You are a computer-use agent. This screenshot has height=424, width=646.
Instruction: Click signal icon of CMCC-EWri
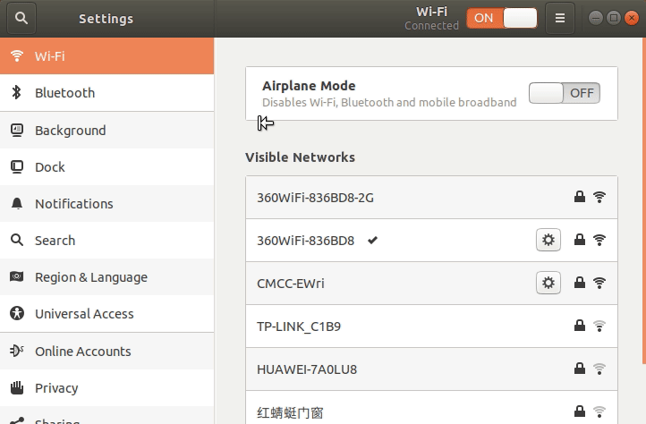pos(599,283)
